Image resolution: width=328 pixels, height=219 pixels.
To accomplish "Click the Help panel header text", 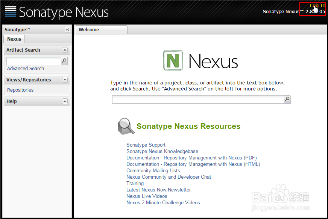I will tap(12, 101).
